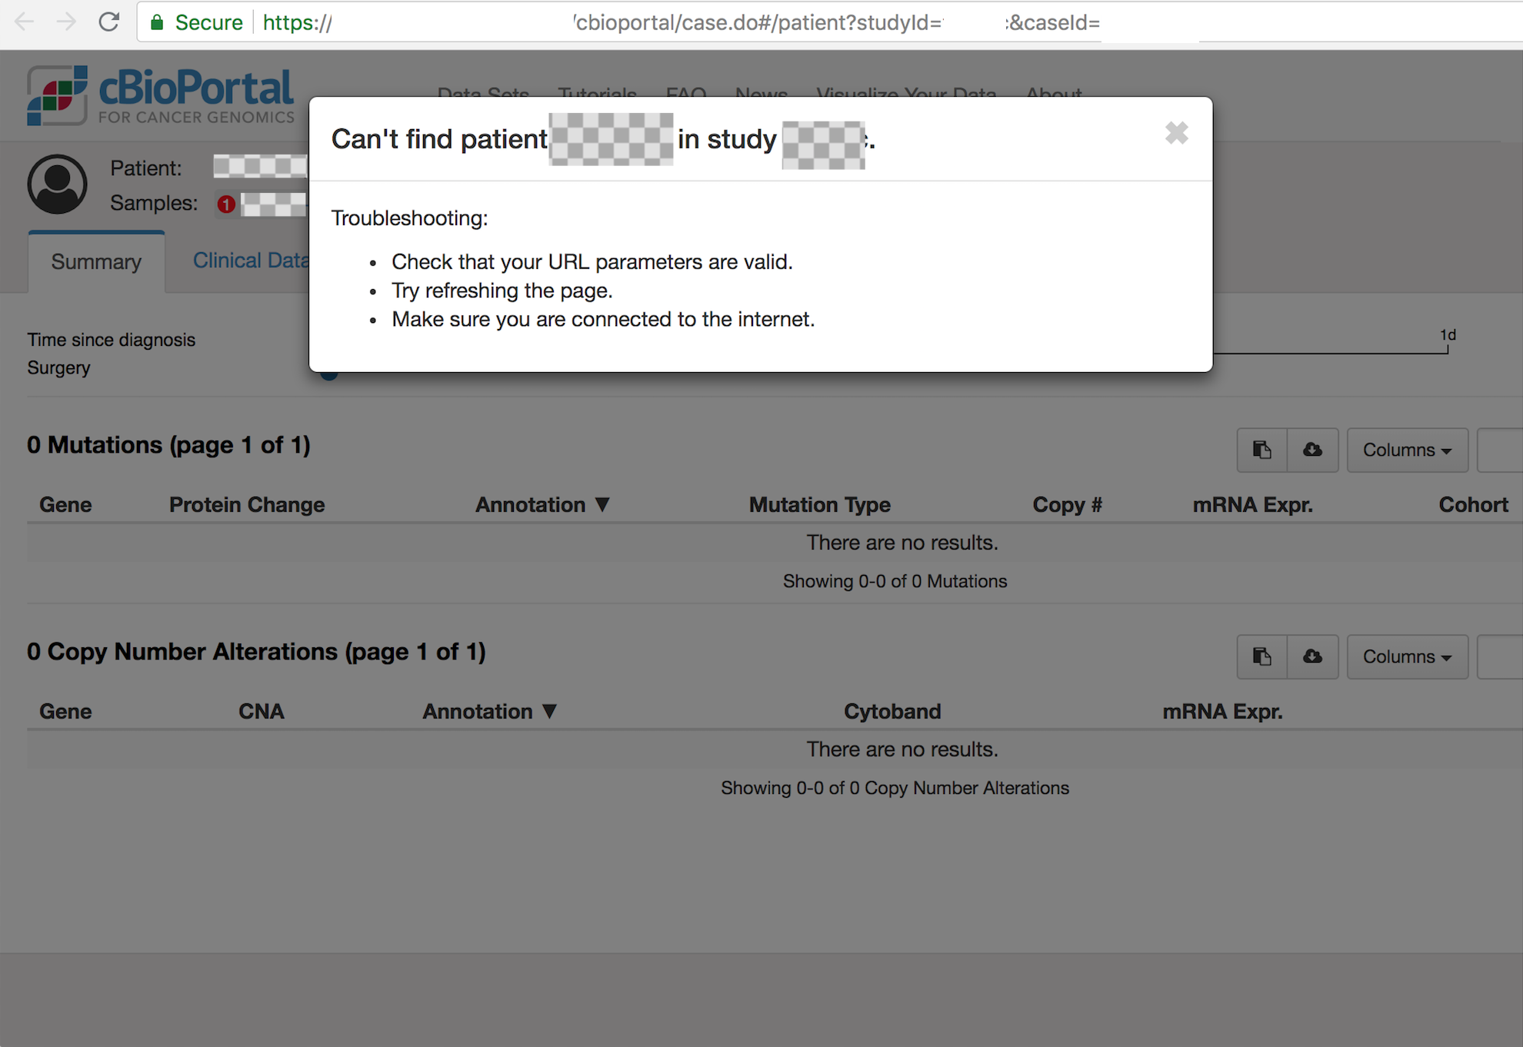This screenshot has width=1523, height=1047.
Task: Go back using browser back arrow
Action: tap(25, 22)
